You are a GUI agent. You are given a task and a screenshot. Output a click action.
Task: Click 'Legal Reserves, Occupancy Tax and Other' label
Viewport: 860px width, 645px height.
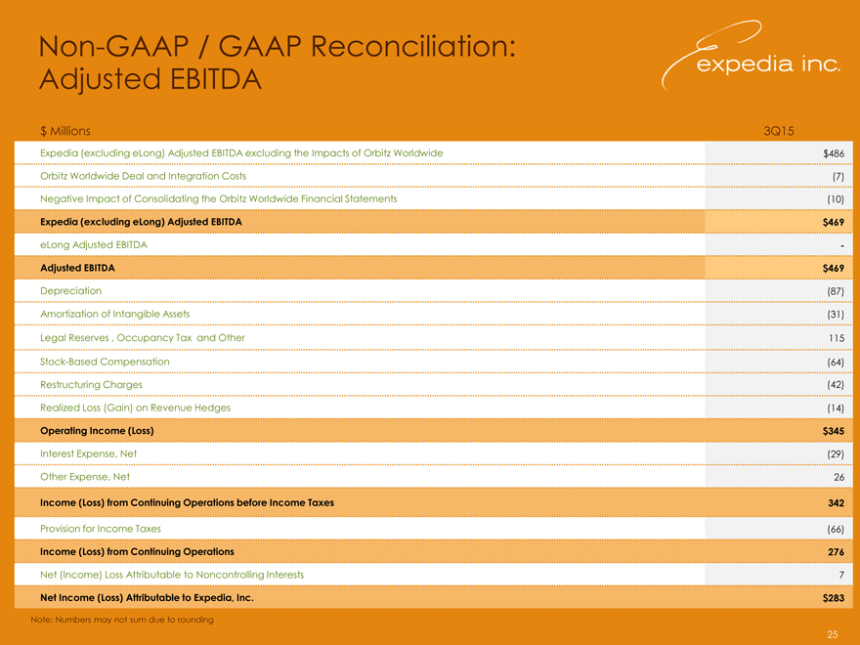[143, 338]
